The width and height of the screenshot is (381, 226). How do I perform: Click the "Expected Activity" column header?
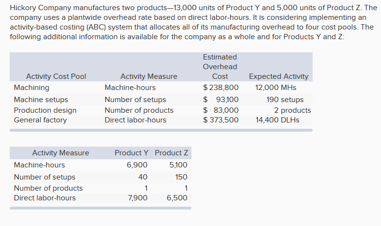[x=278, y=76]
